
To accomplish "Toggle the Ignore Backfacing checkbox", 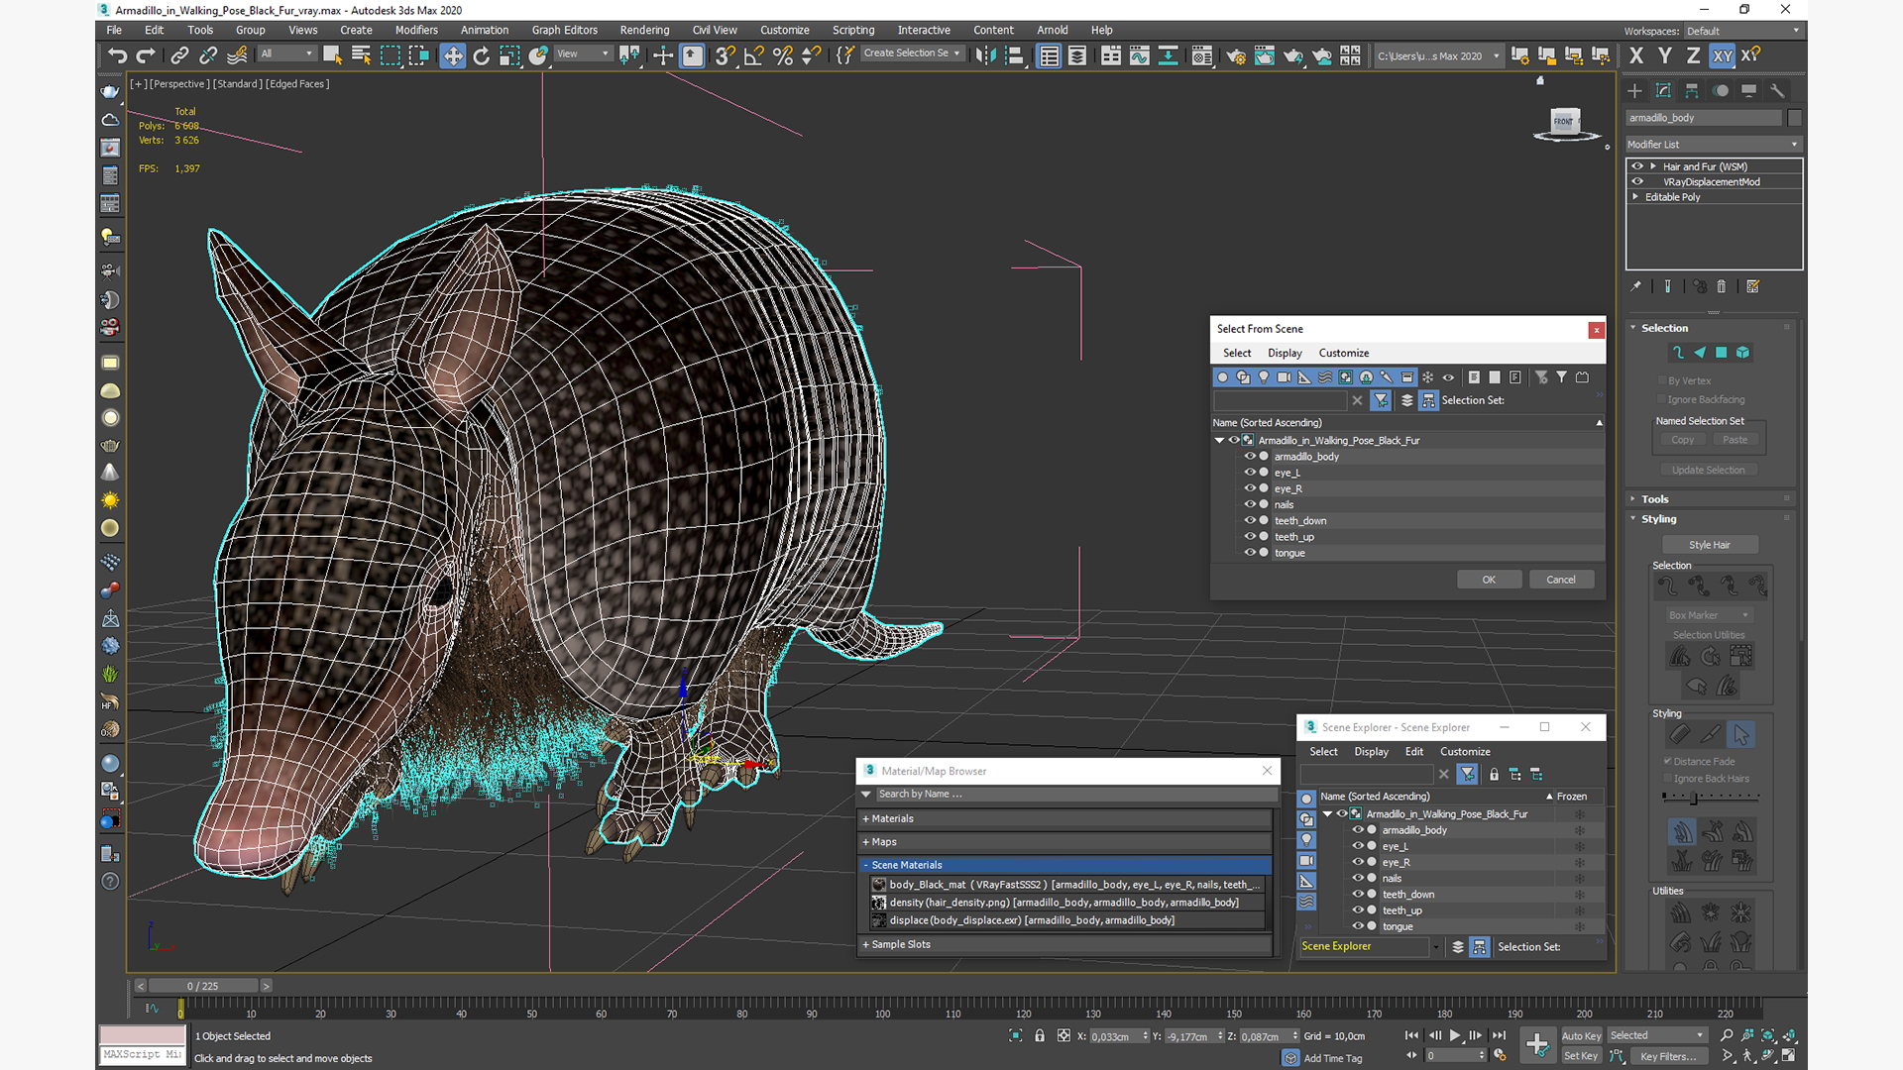I will click(x=1662, y=399).
